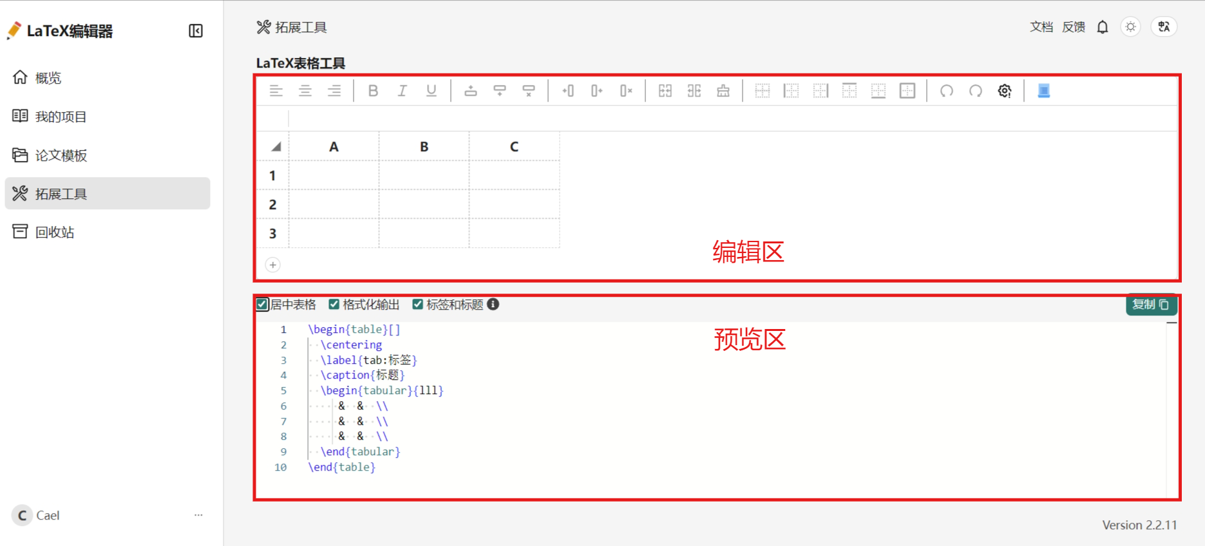Open notifications via the bell icon

(1103, 27)
